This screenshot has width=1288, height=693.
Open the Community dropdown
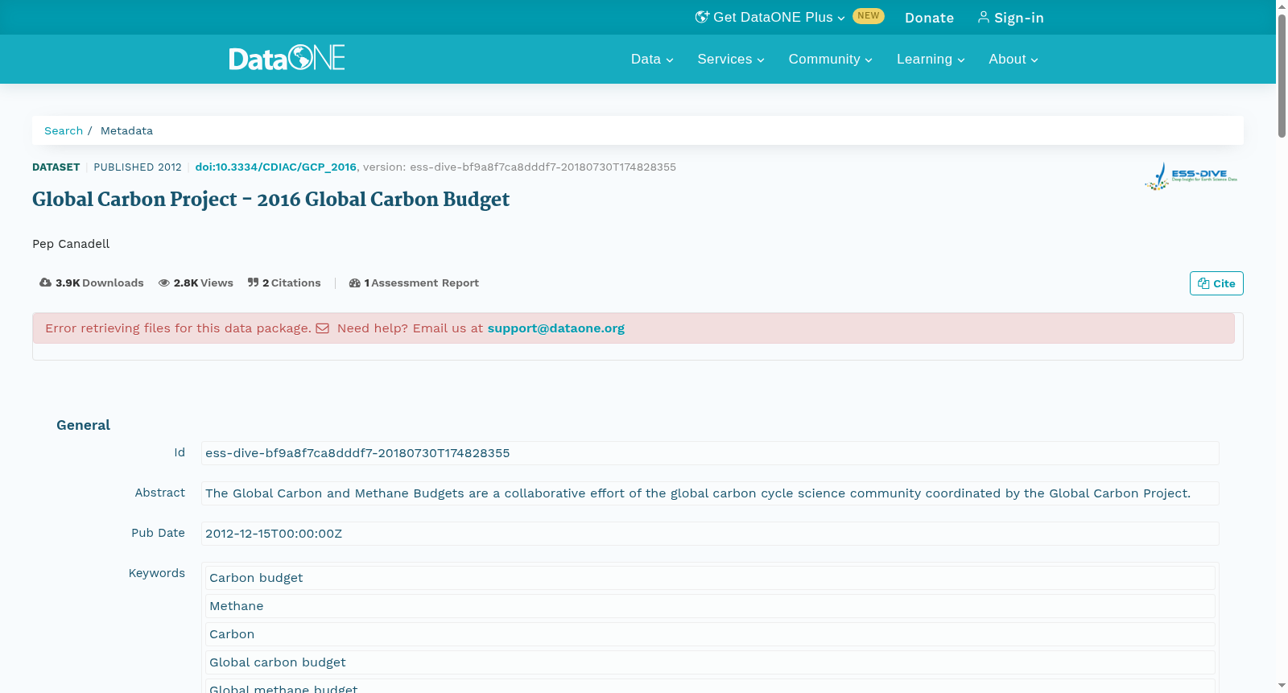coord(830,59)
